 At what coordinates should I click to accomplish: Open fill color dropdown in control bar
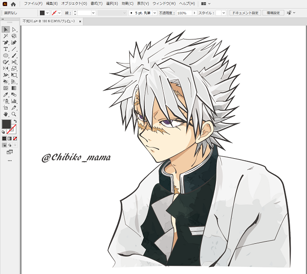pos(48,13)
